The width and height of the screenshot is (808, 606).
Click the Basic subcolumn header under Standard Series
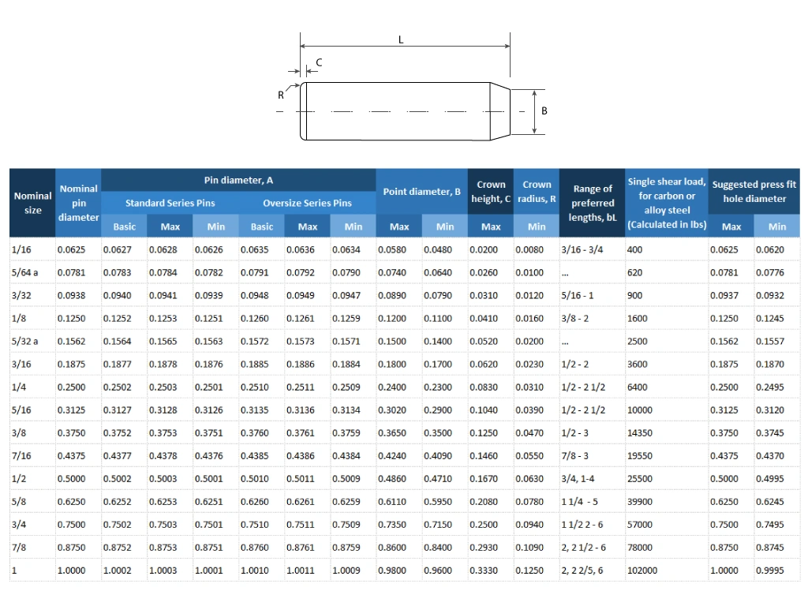click(123, 226)
